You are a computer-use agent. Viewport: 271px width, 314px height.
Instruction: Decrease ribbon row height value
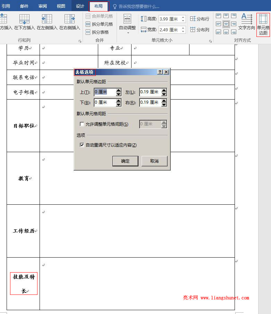(183, 21)
